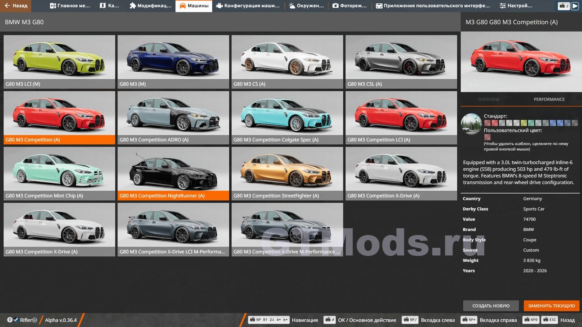Image resolution: width=582 pixels, height=327 pixels.
Task: Pick G80 M3 Competition X-Drive LCI M-Performance
Action: [173, 229]
